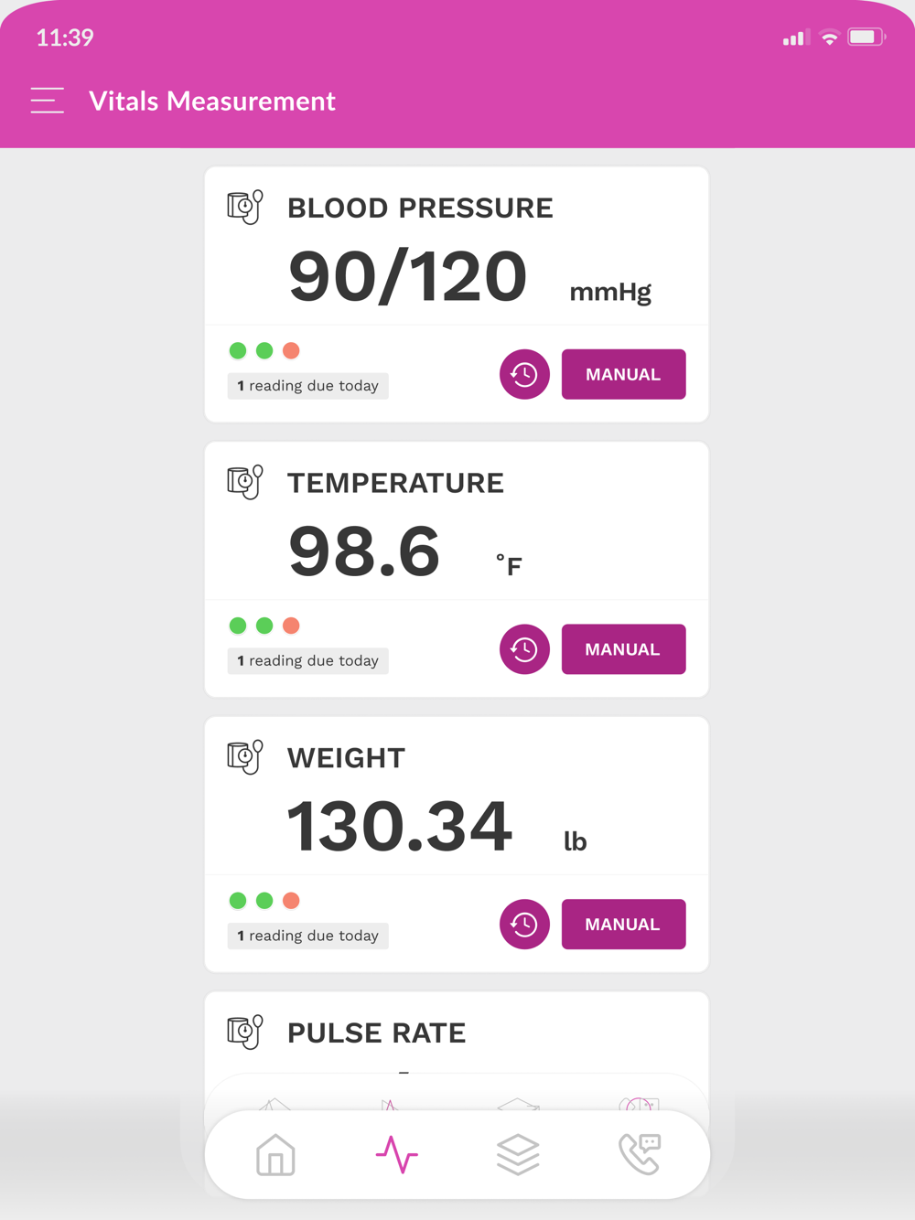Select the 90/120 blood pressure value
The width and height of the screenshot is (915, 1220).
[x=408, y=276]
